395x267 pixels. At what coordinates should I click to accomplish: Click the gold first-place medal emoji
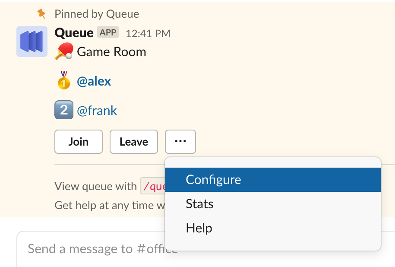point(64,81)
